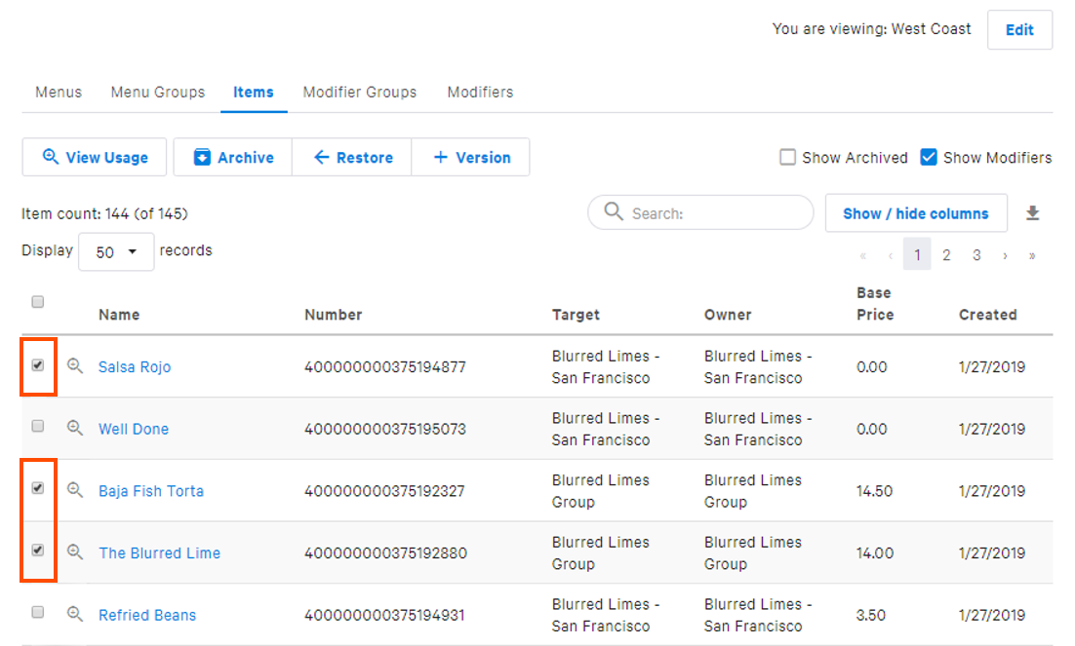Click the Edit button for West Coast view
The width and height of the screenshot is (1075, 646).
pyautogui.click(x=1019, y=29)
